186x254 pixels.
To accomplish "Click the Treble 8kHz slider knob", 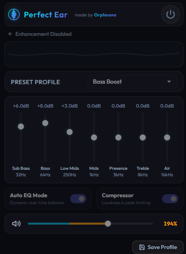I will 143,137.
